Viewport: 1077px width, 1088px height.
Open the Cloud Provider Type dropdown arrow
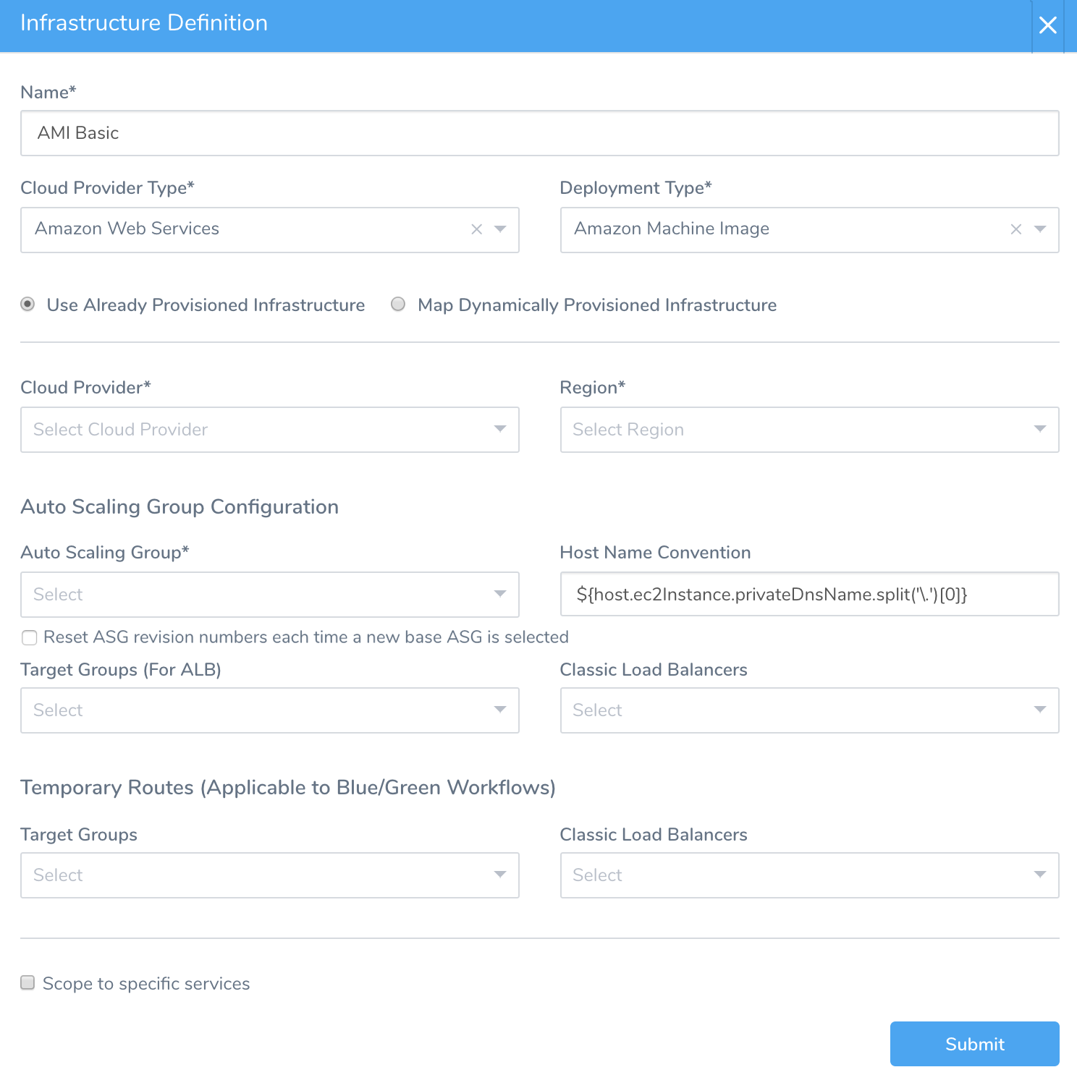click(x=500, y=229)
